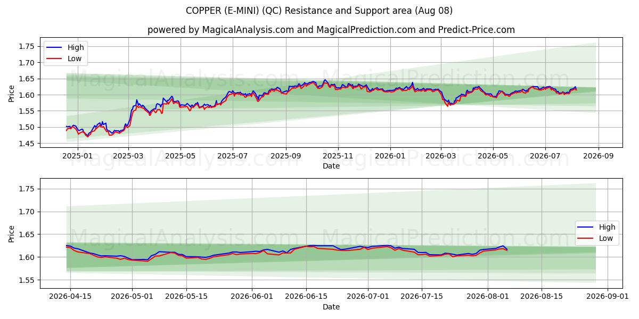Click the '2026-01' x-axis label of the top chart
Image resolution: width=639 pixels, height=319 pixels.
point(390,156)
